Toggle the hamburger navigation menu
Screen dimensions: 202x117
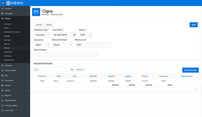[3, 3]
